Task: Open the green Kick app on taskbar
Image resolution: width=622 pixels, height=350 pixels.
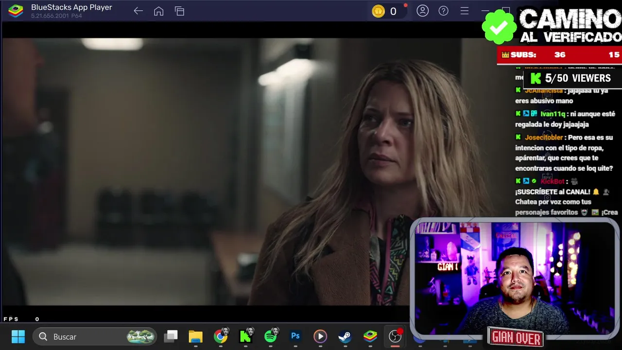Action: 246,336
